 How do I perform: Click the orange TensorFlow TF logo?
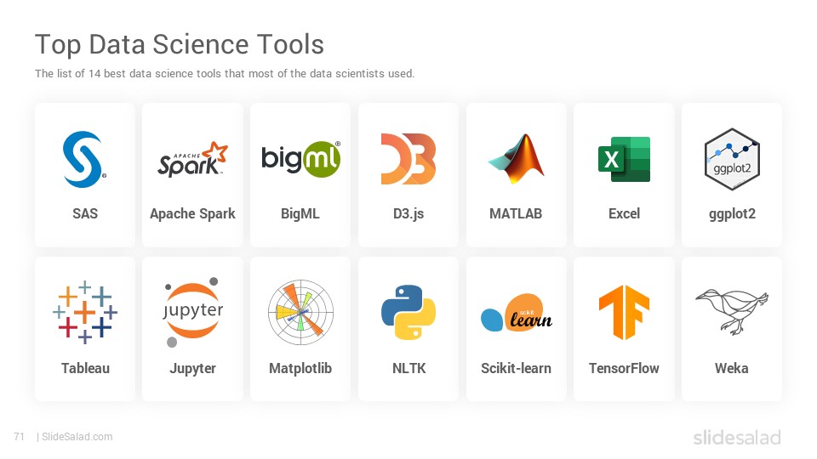pos(624,312)
